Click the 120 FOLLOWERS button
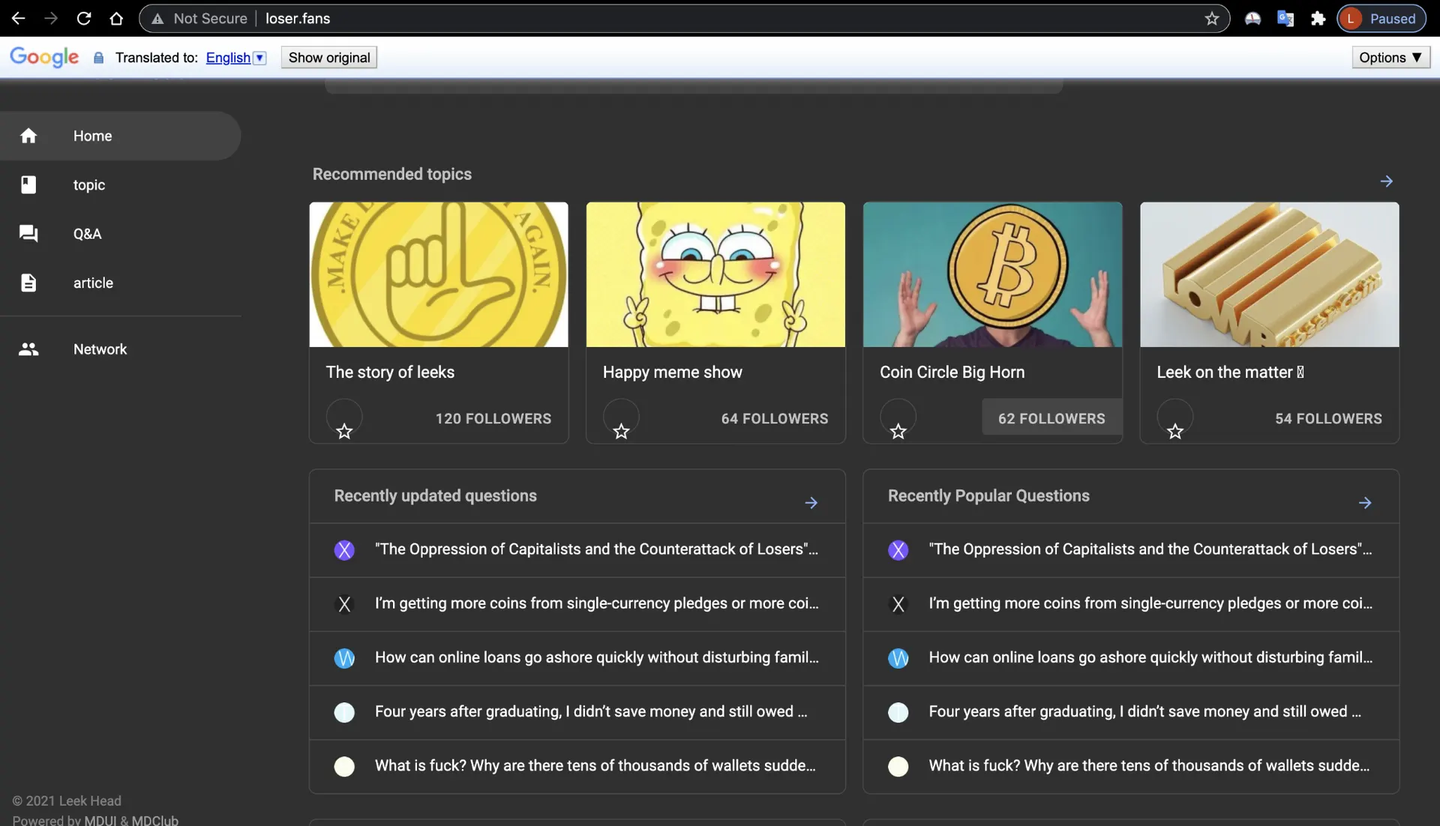This screenshot has width=1440, height=826. point(493,418)
